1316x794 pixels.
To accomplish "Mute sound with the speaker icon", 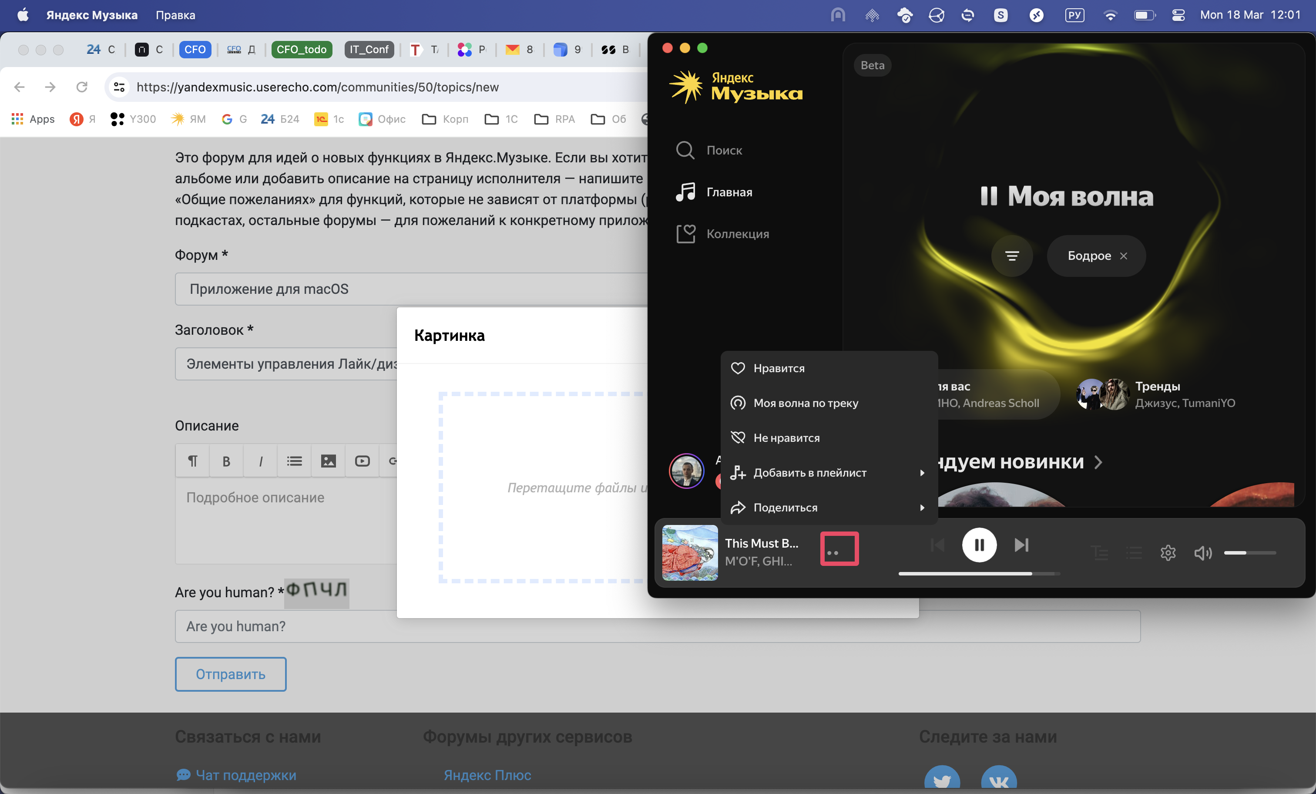I will [x=1203, y=553].
